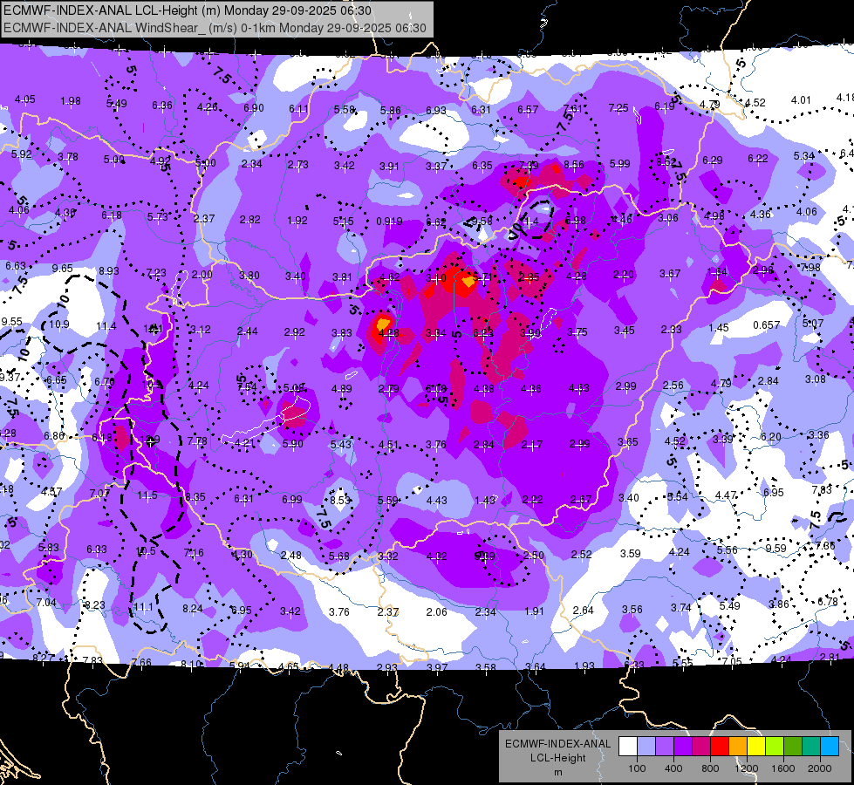854x785 pixels.
Task: Click the legend tick label 1200
Action: tap(747, 768)
